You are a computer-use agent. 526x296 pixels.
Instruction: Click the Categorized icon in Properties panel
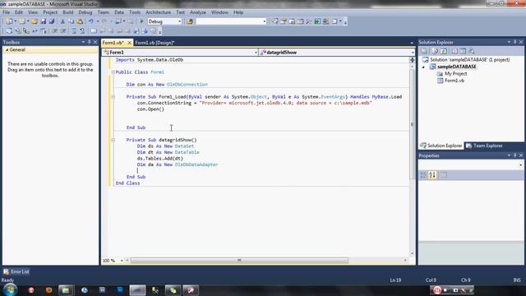[423, 175]
